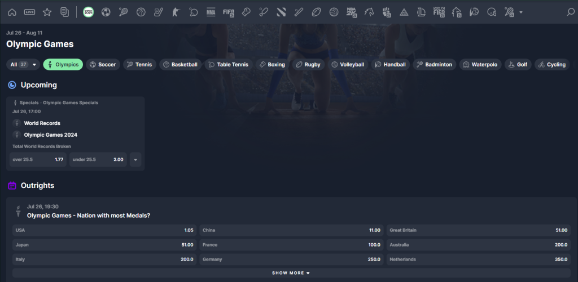Image resolution: width=578 pixels, height=282 pixels.
Task: Select the football helmet icon
Action: 492,12
